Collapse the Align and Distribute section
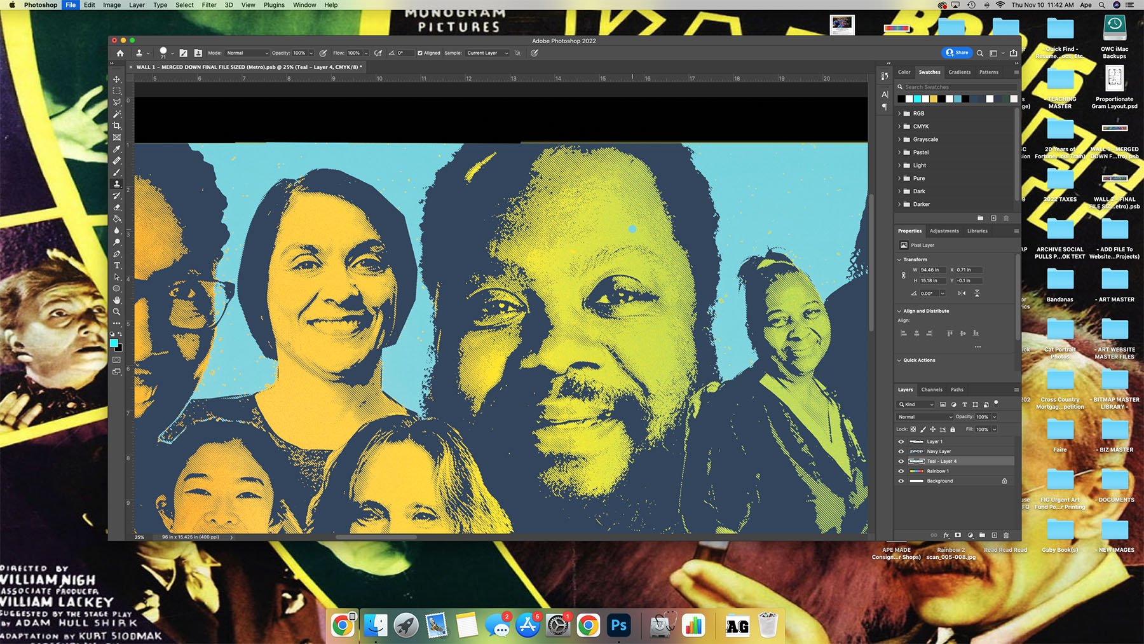Screen dimensions: 1144x644 tap(899, 312)
